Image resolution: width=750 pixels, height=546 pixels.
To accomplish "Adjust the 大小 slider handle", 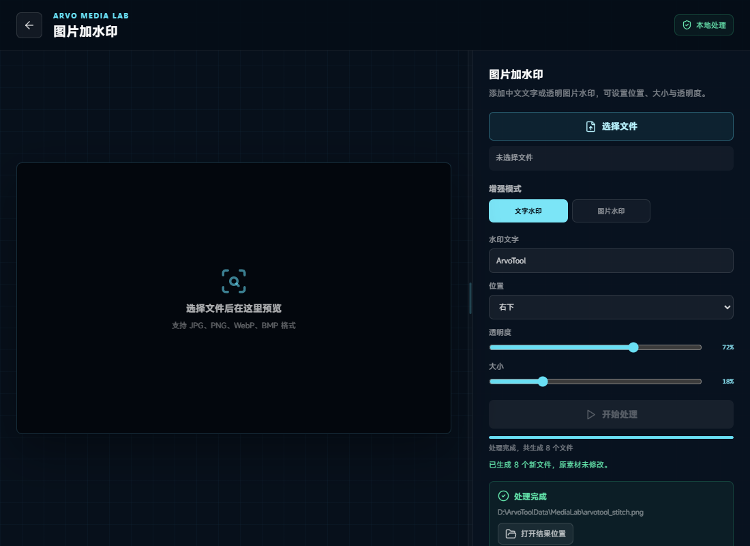I will click(543, 382).
